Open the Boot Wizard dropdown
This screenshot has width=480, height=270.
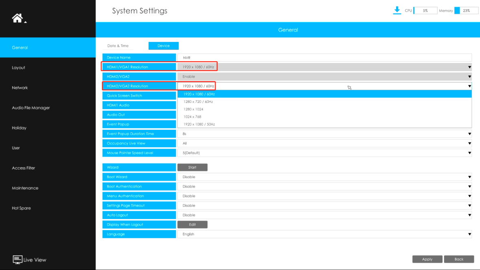tap(325, 177)
